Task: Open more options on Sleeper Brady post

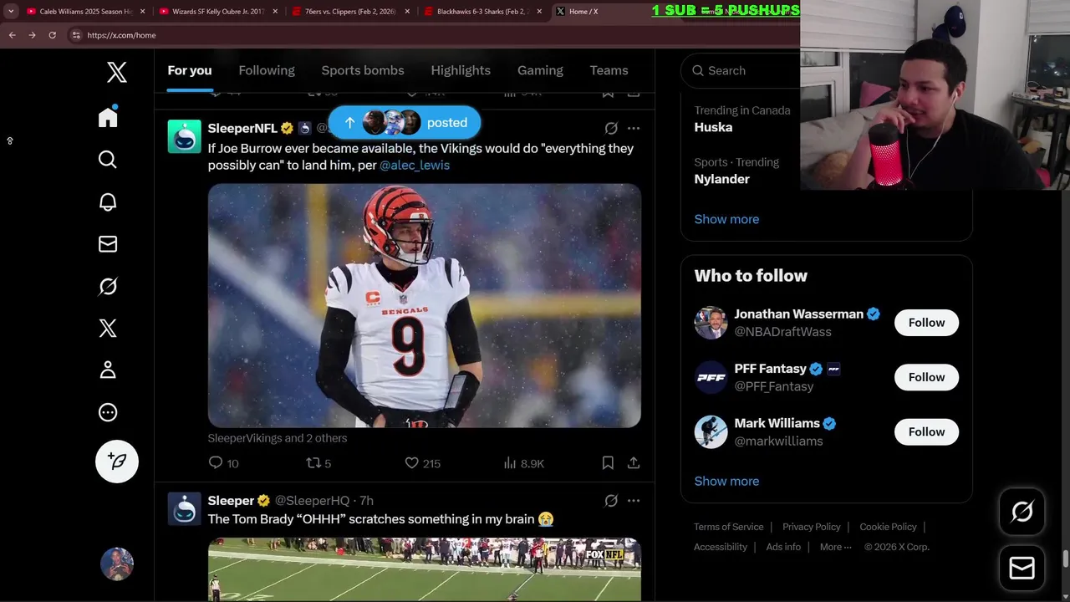Action: (634, 501)
